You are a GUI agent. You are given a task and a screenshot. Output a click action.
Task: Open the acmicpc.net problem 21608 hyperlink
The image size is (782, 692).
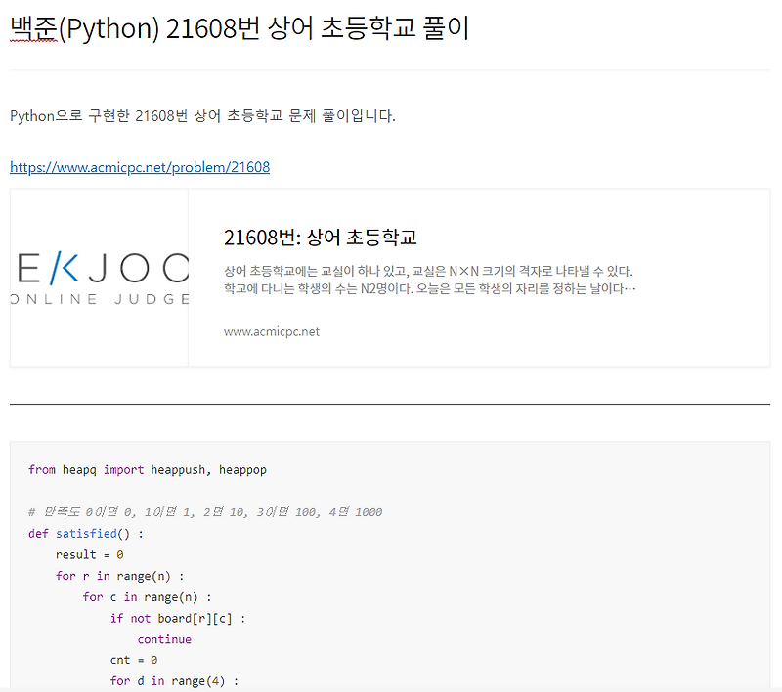point(139,167)
